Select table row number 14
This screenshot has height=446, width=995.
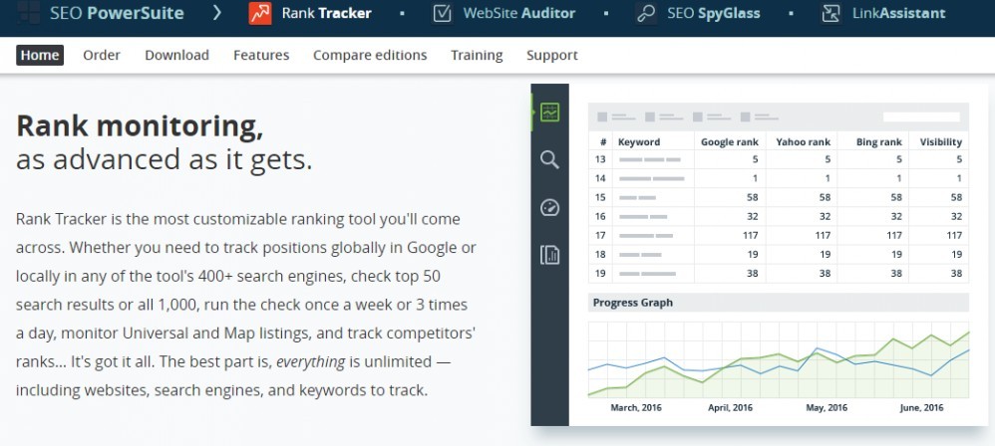(x=779, y=178)
